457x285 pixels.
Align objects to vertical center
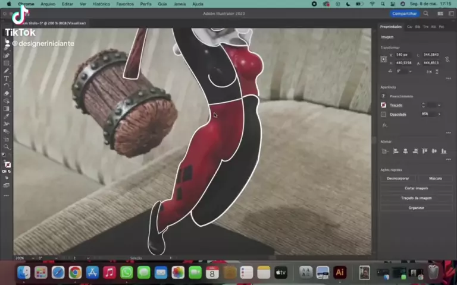pos(434,151)
